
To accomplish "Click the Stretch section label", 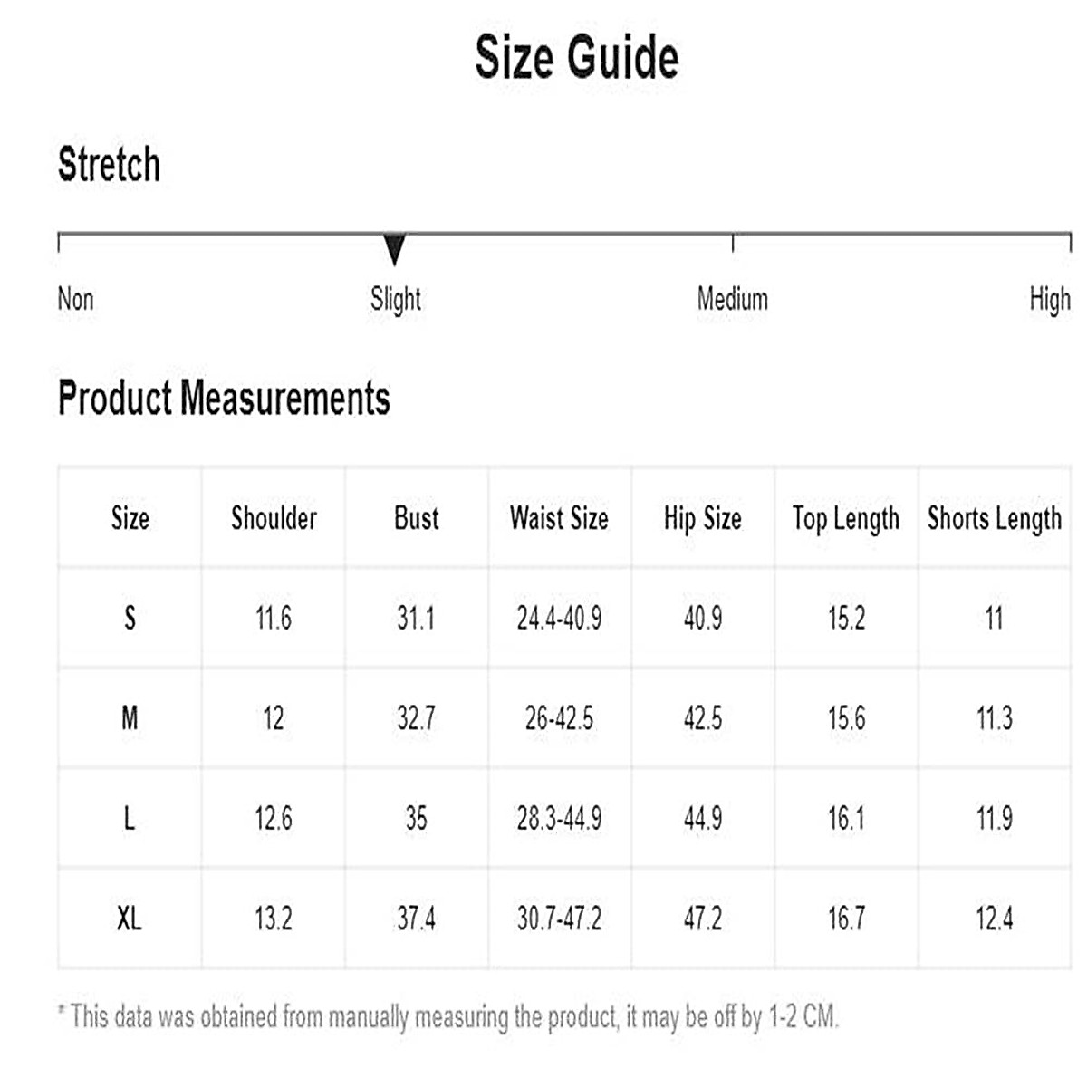I will coord(109,165).
